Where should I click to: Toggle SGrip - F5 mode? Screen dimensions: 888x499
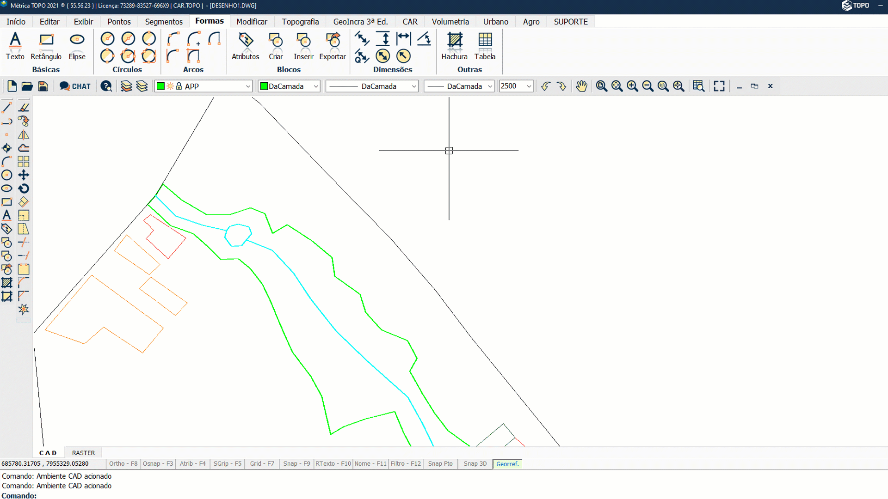tap(227, 463)
